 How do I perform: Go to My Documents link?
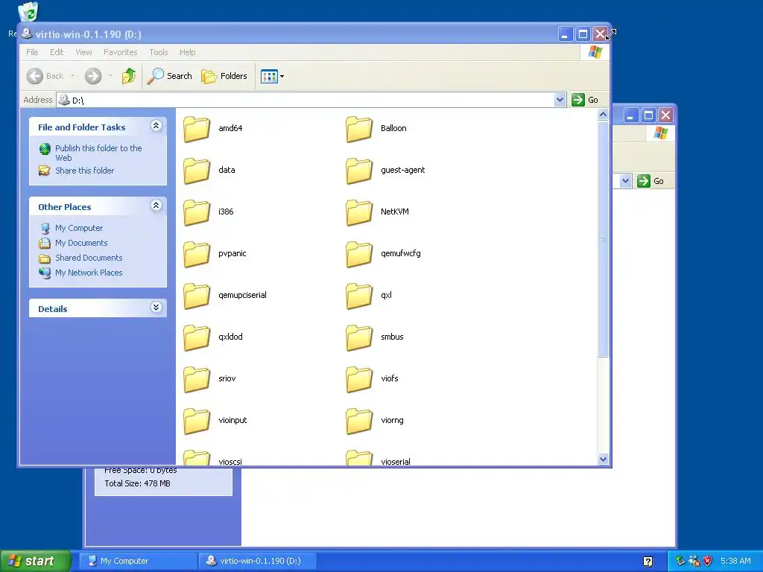pos(81,243)
